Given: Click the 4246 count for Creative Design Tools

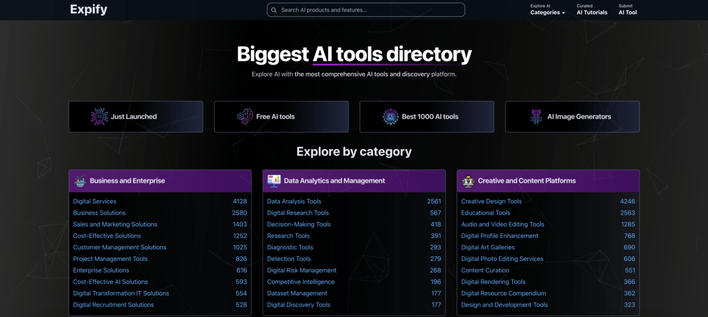Looking at the screenshot, I should (628, 201).
